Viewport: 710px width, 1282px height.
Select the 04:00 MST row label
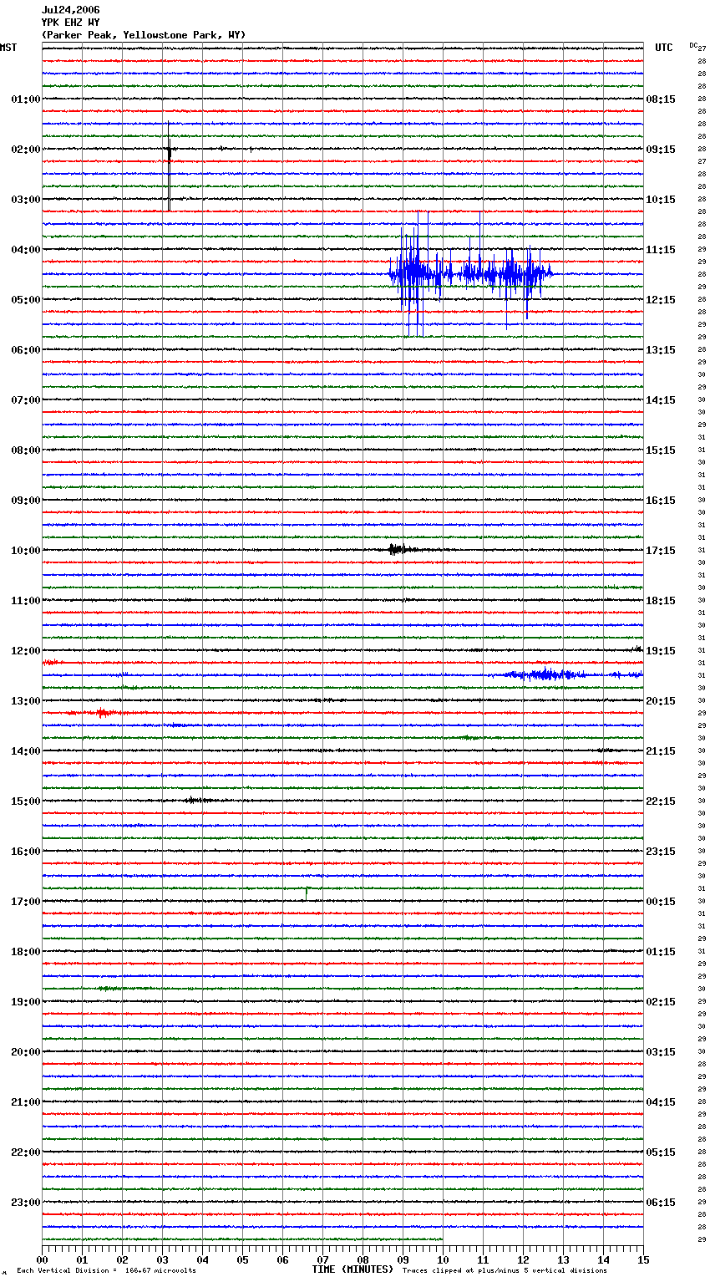click(x=25, y=250)
